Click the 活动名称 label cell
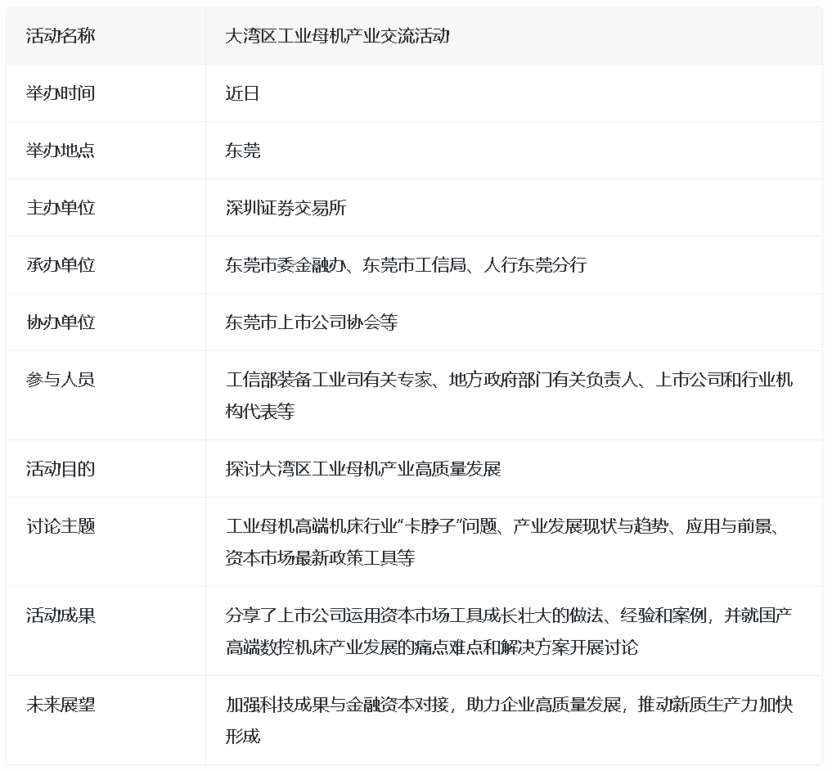 point(61,36)
